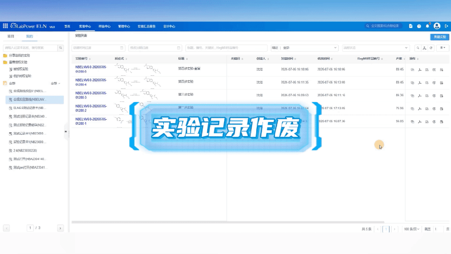This screenshot has height=254, width=451.
Task: Open experiment NBELNV6.0-20260705-01280-1 link
Action: (x=91, y=121)
